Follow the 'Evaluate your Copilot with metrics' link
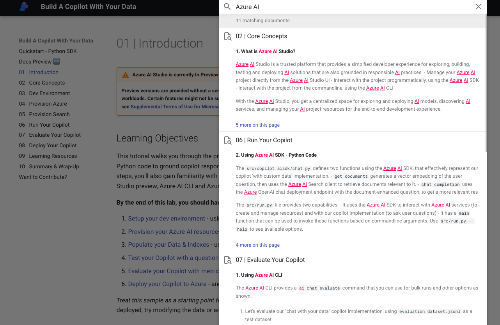This screenshot has width=500, height=325. pos(173,271)
